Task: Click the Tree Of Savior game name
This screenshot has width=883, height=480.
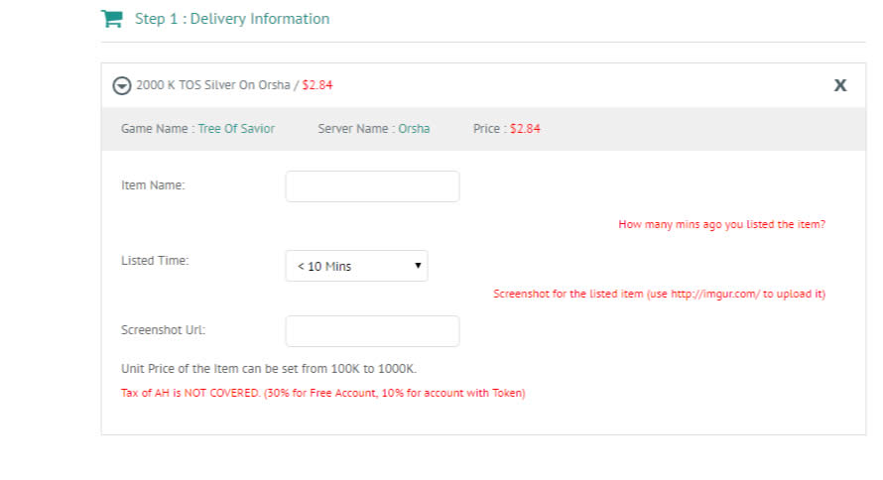Action: (x=236, y=128)
